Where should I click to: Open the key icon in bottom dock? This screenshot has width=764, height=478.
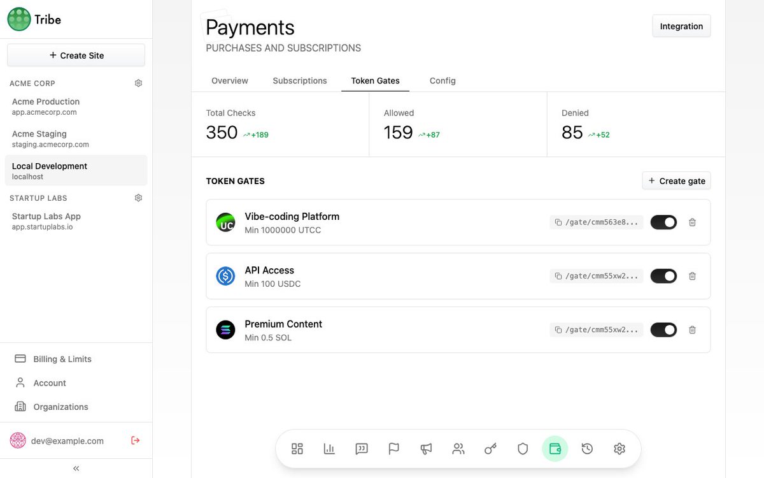coord(490,449)
